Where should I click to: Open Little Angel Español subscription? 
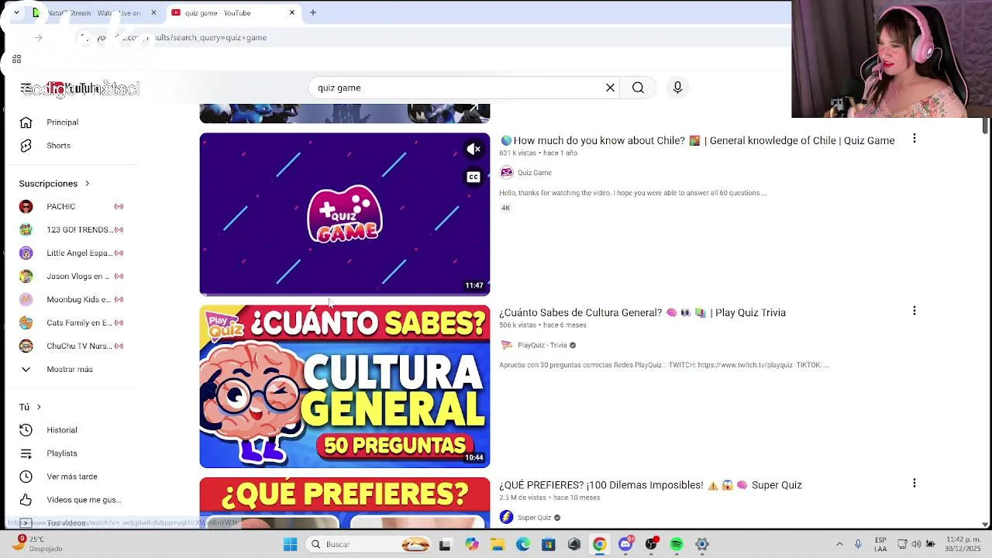click(x=71, y=253)
